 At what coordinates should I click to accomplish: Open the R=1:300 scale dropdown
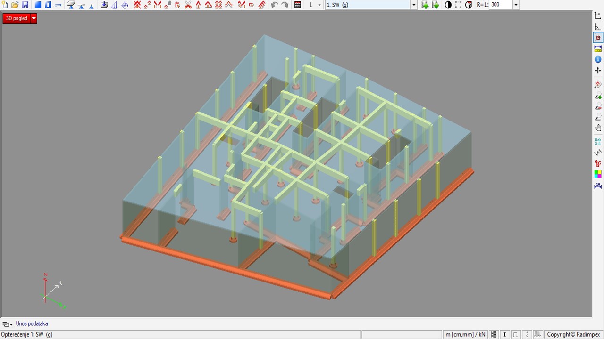point(516,5)
